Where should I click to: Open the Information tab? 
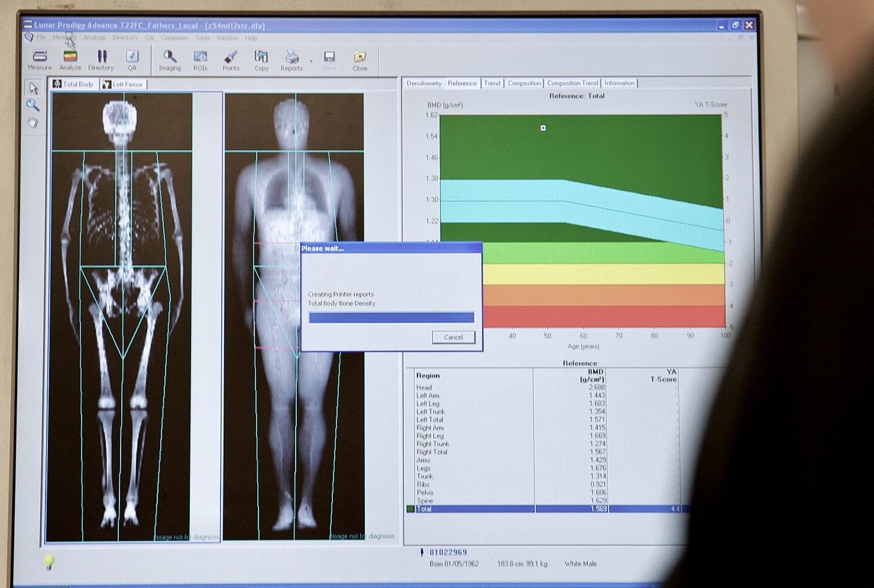[x=619, y=83]
